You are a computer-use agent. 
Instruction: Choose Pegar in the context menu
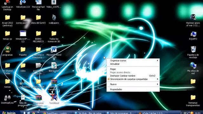[133, 69]
